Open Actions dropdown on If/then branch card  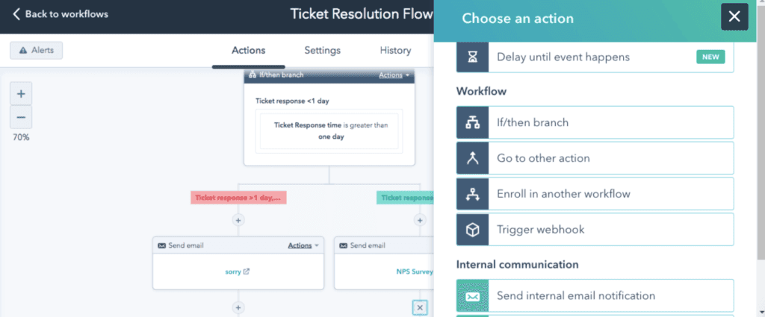394,75
